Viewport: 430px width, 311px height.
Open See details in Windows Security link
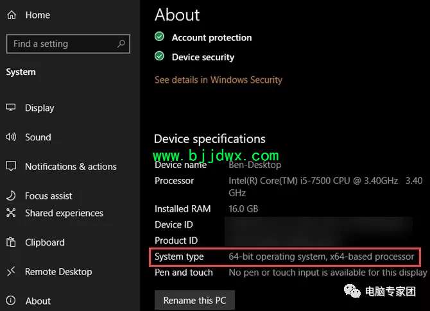pyautogui.click(x=218, y=80)
